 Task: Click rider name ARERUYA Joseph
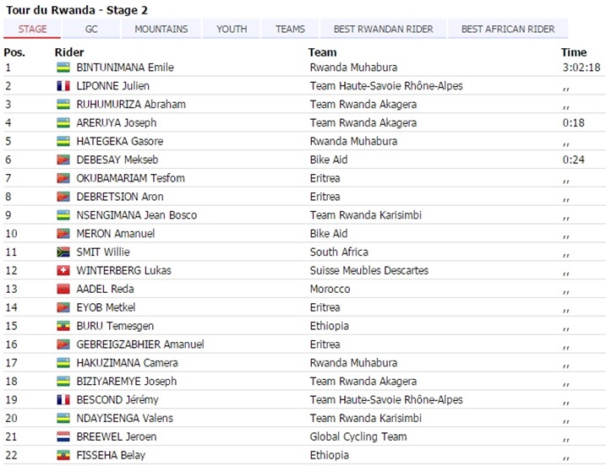coord(117,123)
